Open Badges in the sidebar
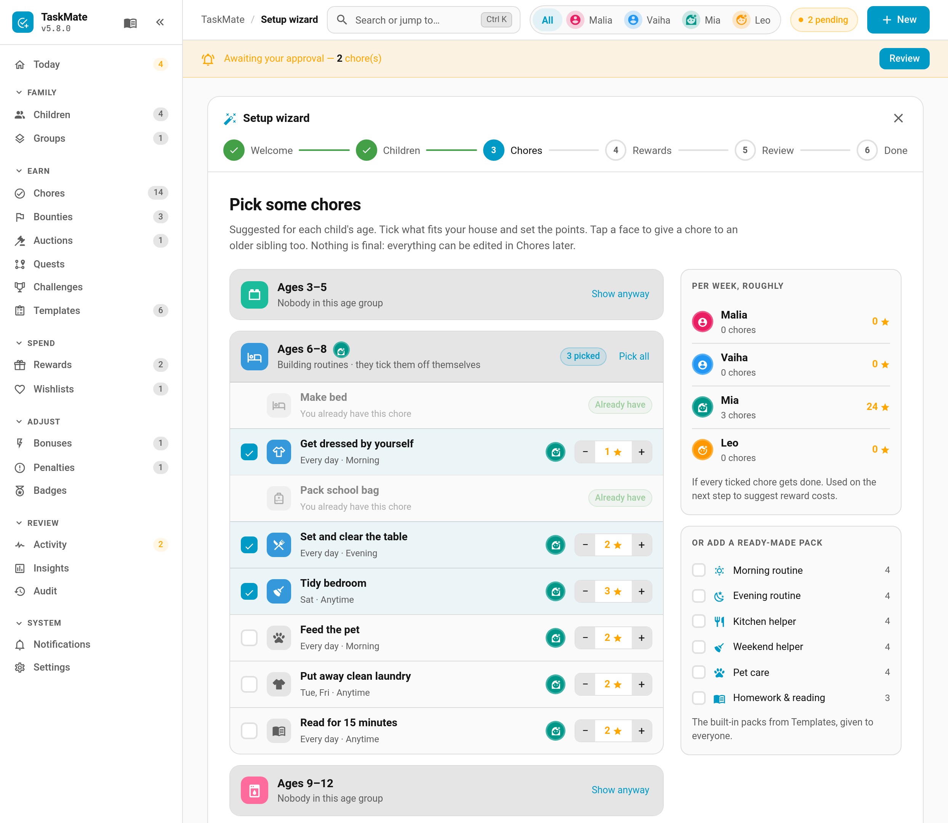948x823 pixels. click(91, 490)
